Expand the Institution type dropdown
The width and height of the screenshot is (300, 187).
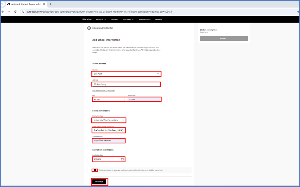[109, 120]
